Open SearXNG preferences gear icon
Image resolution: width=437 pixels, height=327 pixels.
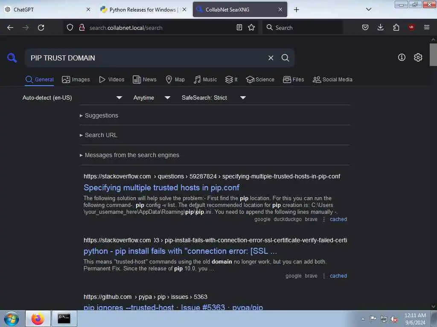point(418,57)
